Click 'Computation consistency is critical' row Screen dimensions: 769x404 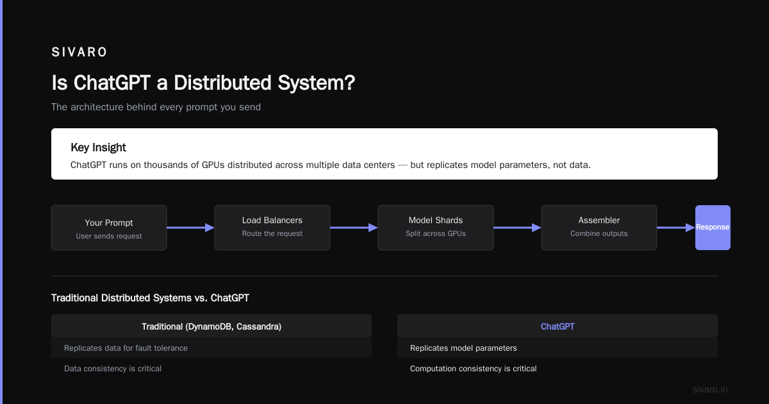pos(558,368)
